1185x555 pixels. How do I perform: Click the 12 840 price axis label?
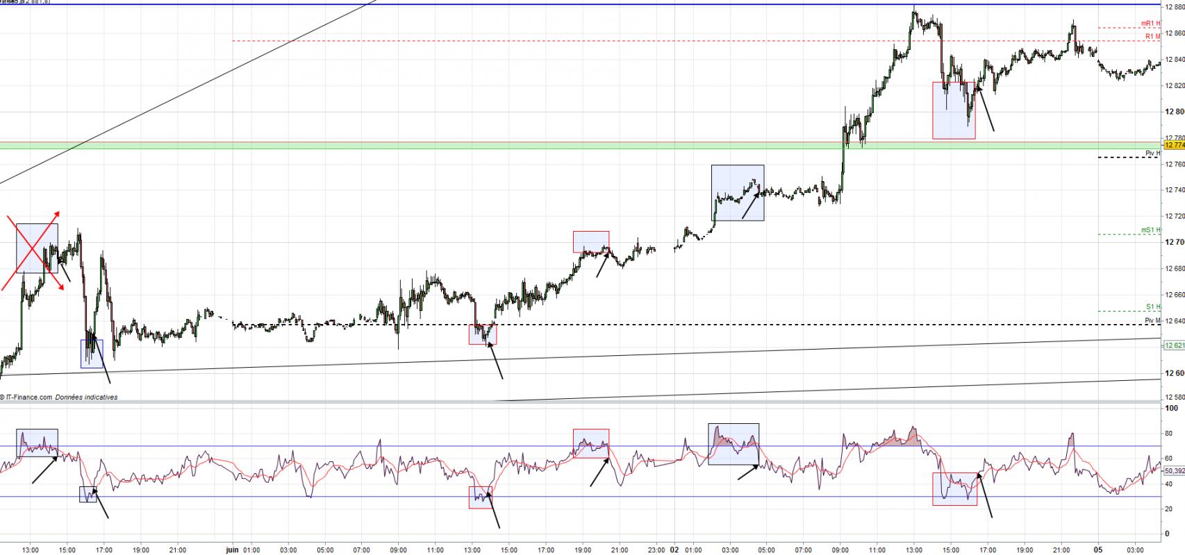[x=1175, y=60]
